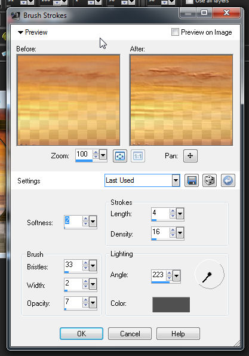The image size is (249, 356).
Task: Click the Pan navigate button
Action: [190, 156]
